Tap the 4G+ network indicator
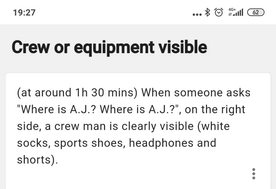The image size is (276, 189). click(232, 9)
